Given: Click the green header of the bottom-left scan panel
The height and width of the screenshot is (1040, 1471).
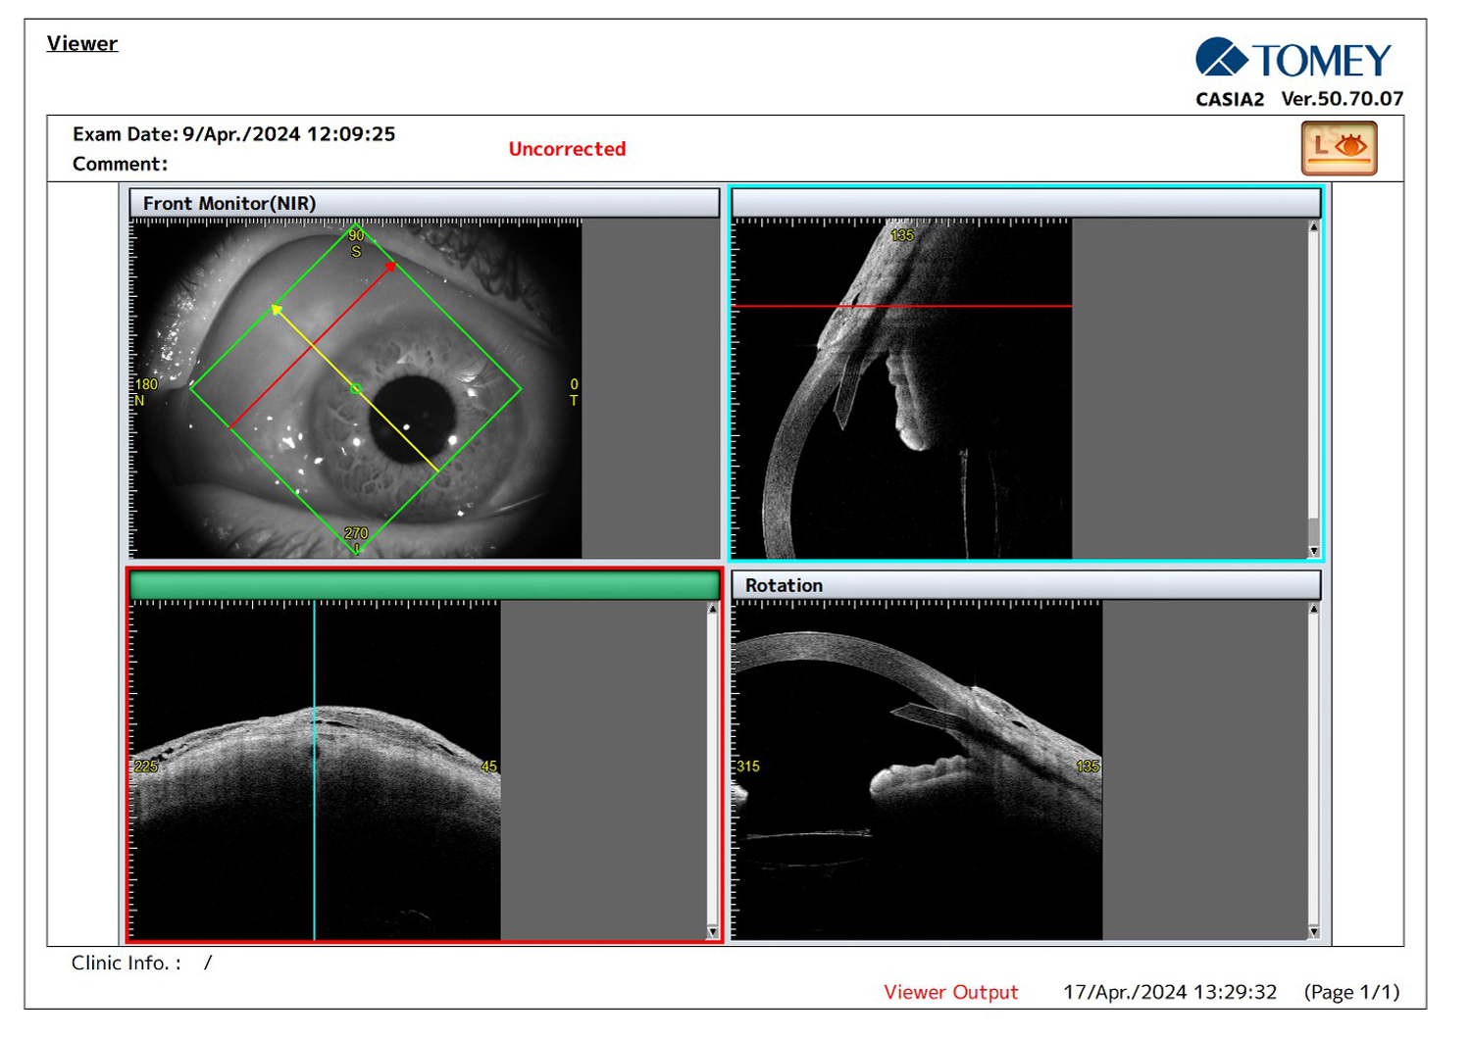Looking at the screenshot, I should [x=425, y=585].
